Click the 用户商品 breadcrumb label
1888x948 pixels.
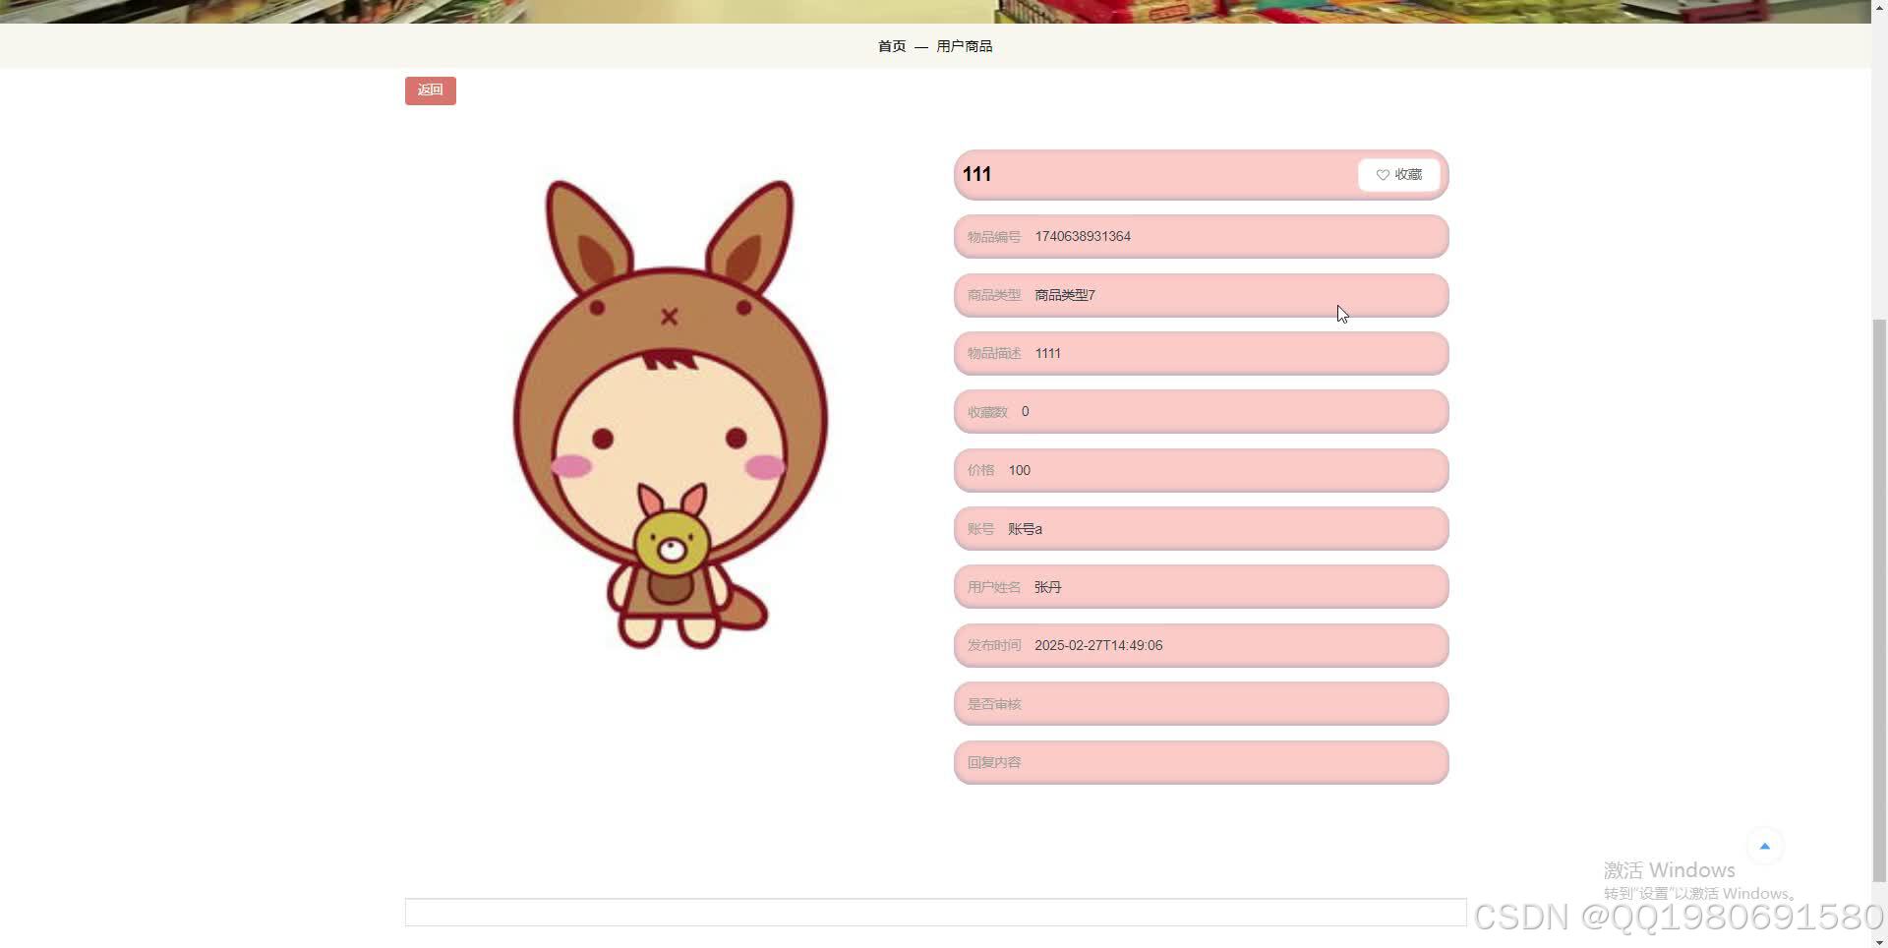click(964, 45)
